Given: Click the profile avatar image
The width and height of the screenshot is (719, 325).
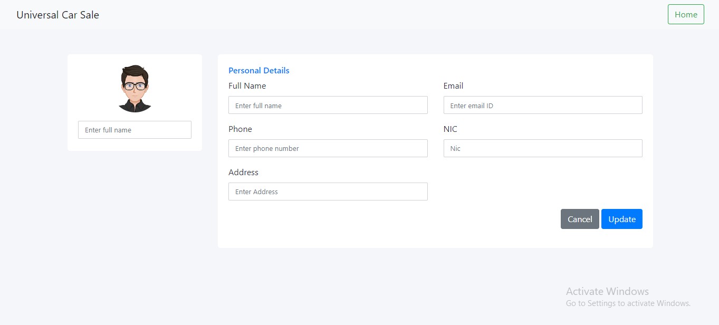Looking at the screenshot, I should (x=135, y=89).
